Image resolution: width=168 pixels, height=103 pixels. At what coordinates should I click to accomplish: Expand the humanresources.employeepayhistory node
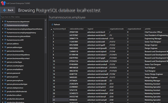tap(3, 32)
